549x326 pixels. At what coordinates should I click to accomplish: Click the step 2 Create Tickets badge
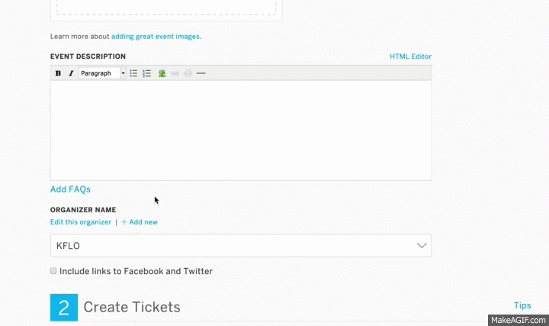tap(64, 308)
